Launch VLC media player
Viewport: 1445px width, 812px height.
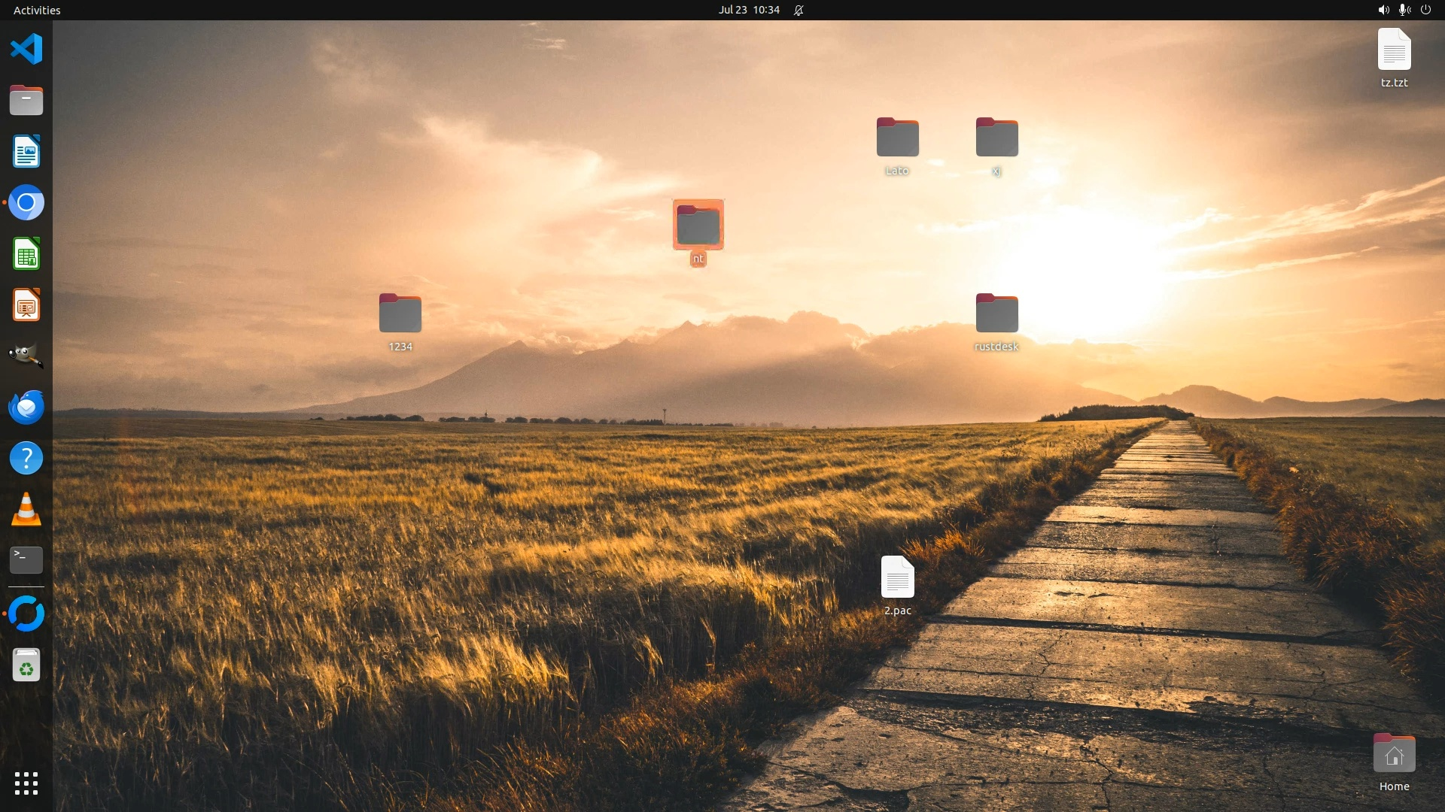(x=26, y=509)
